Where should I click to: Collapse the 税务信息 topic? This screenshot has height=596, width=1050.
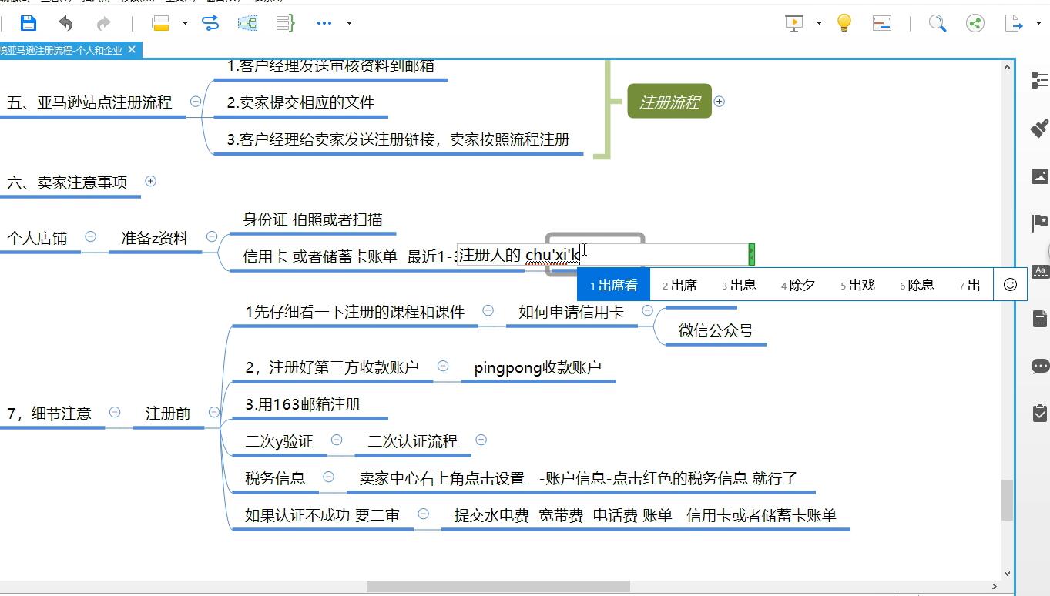(328, 477)
